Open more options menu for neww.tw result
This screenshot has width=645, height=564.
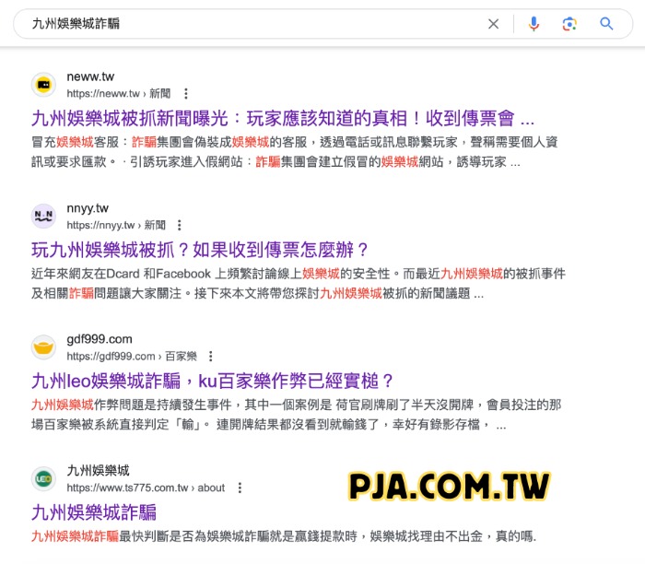[186, 94]
